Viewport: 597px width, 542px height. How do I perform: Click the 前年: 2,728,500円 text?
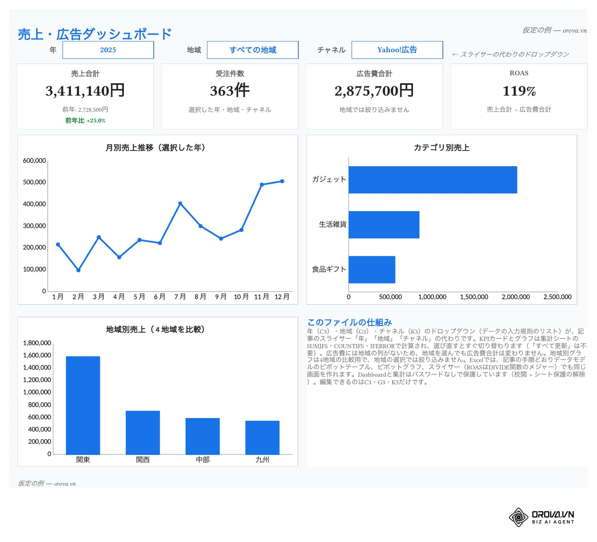(85, 109)
